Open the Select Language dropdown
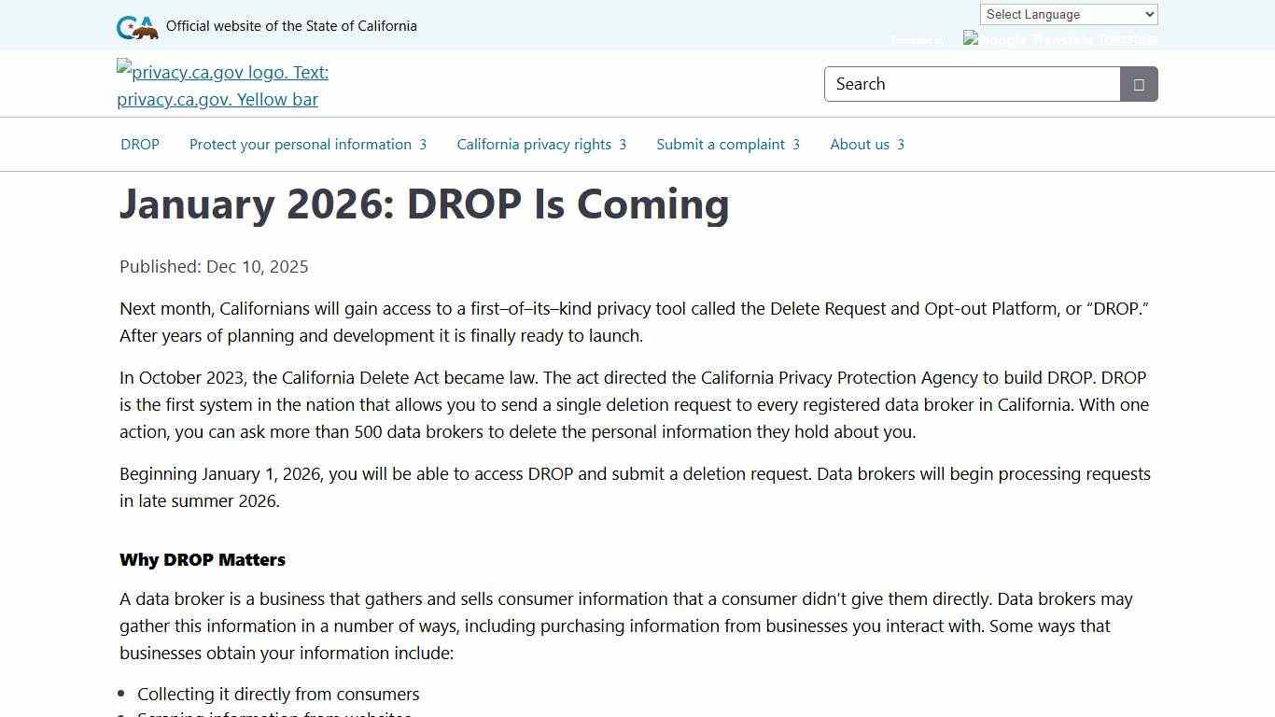The width and height of the screenshot is (1275, 717). [1067, 14]
